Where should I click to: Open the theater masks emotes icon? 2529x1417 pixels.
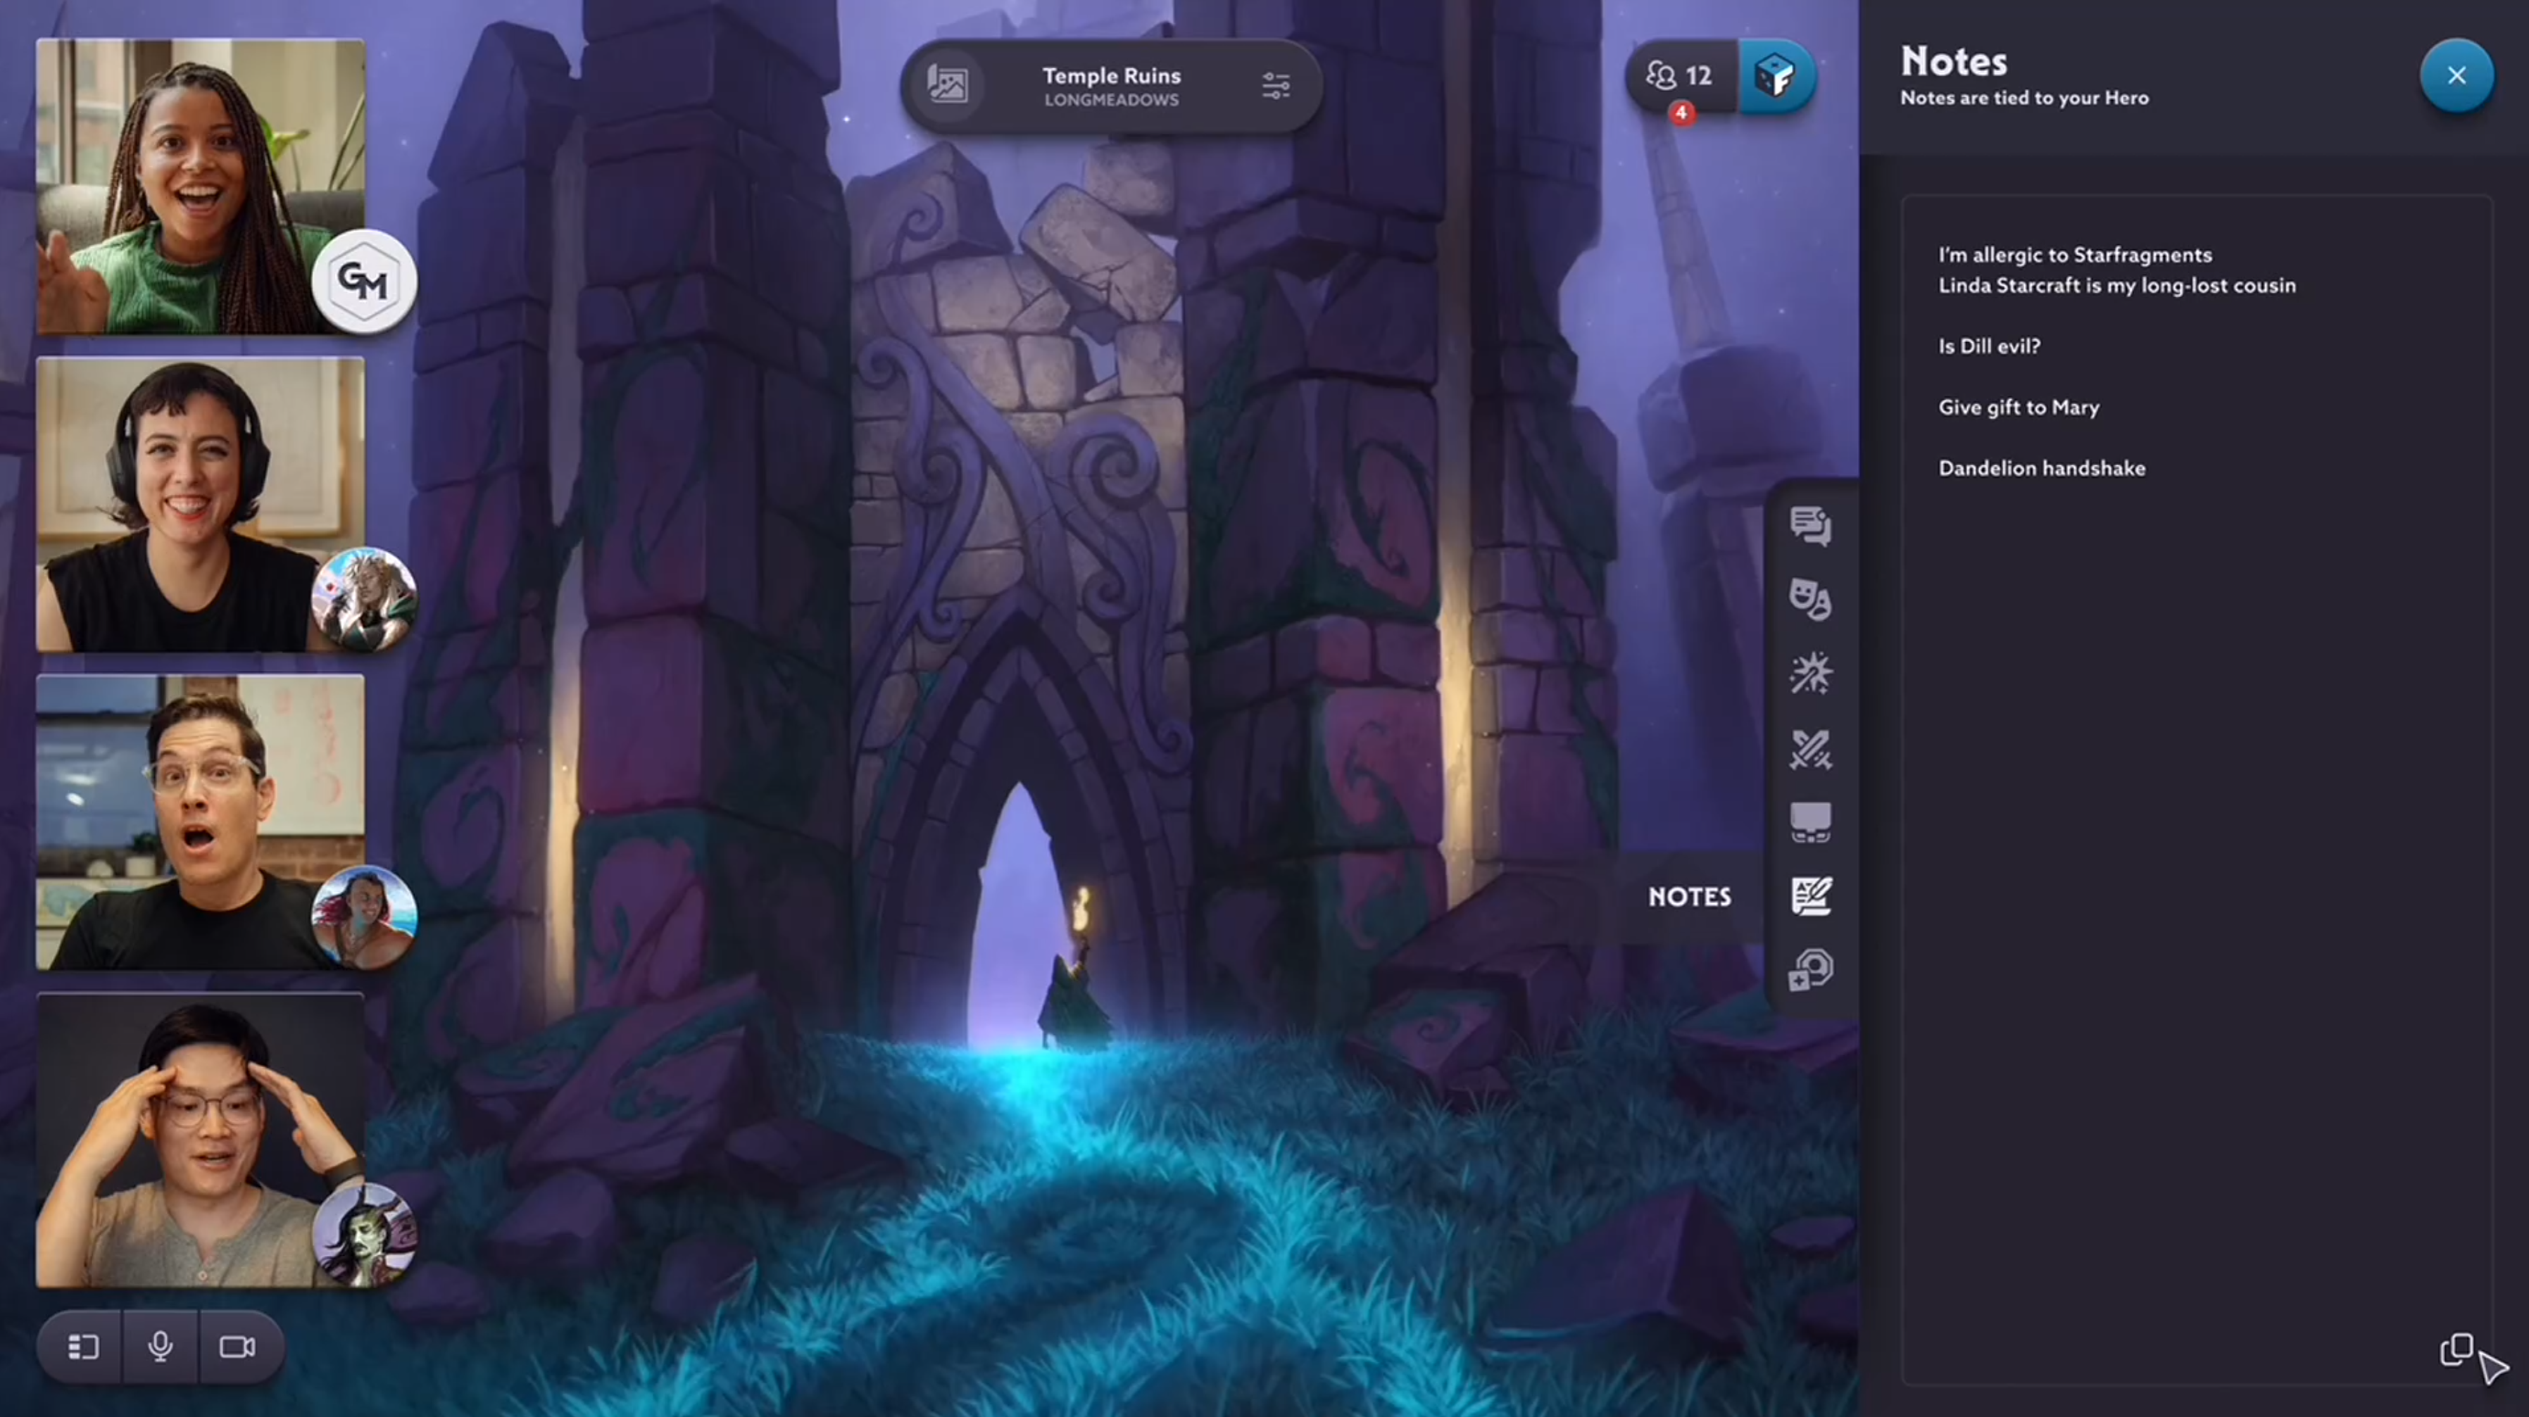pyautogui.click(x=1809, y=598)
